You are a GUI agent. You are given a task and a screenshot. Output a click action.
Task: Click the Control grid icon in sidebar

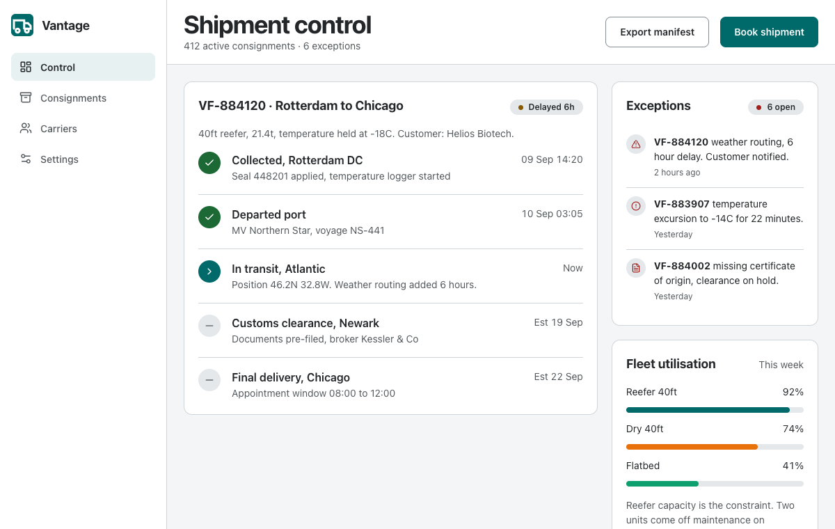coord(26,67)
